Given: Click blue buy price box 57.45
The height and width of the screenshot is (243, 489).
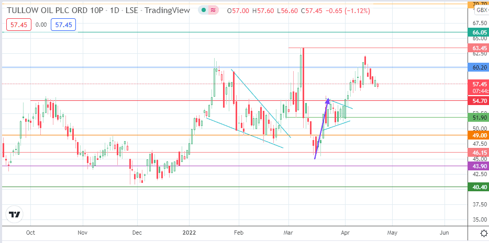Looking at the screenshot, I should (63, 25).
